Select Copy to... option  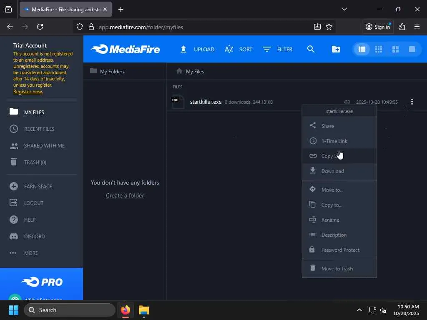[339, 205]
